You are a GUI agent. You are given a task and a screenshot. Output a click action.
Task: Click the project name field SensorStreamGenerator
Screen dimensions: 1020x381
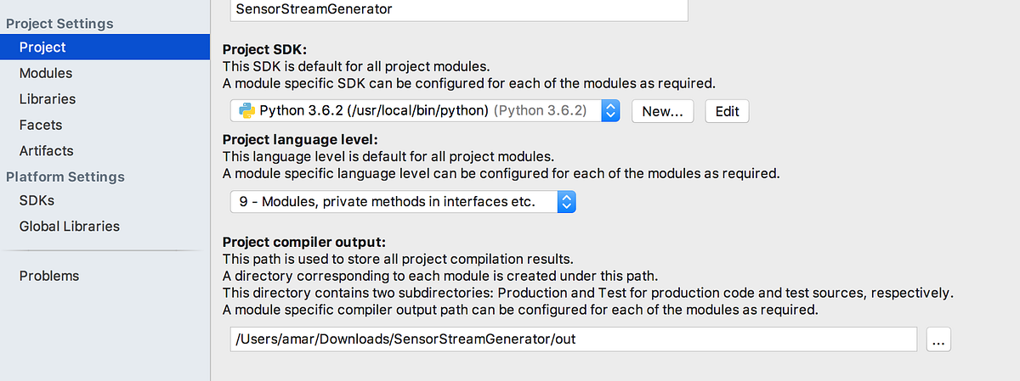459,9
